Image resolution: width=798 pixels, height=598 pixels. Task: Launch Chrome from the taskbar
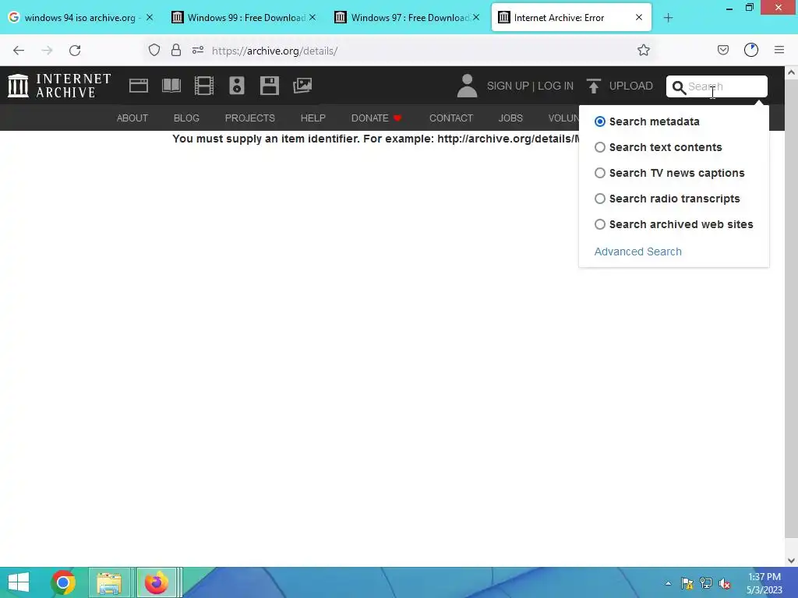click(x=63, y=582)
